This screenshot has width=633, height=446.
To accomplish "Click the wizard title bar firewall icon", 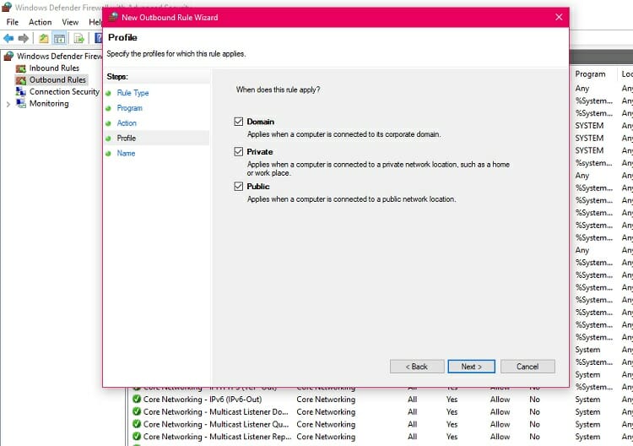I will 113,17.
